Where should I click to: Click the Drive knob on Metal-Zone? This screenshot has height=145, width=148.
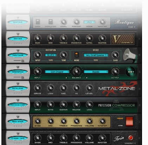coord(38,88)
